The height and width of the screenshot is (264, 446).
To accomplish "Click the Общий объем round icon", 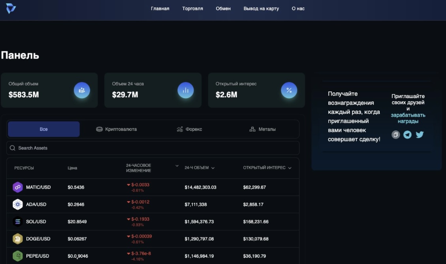I will click(x=82, y=91).
